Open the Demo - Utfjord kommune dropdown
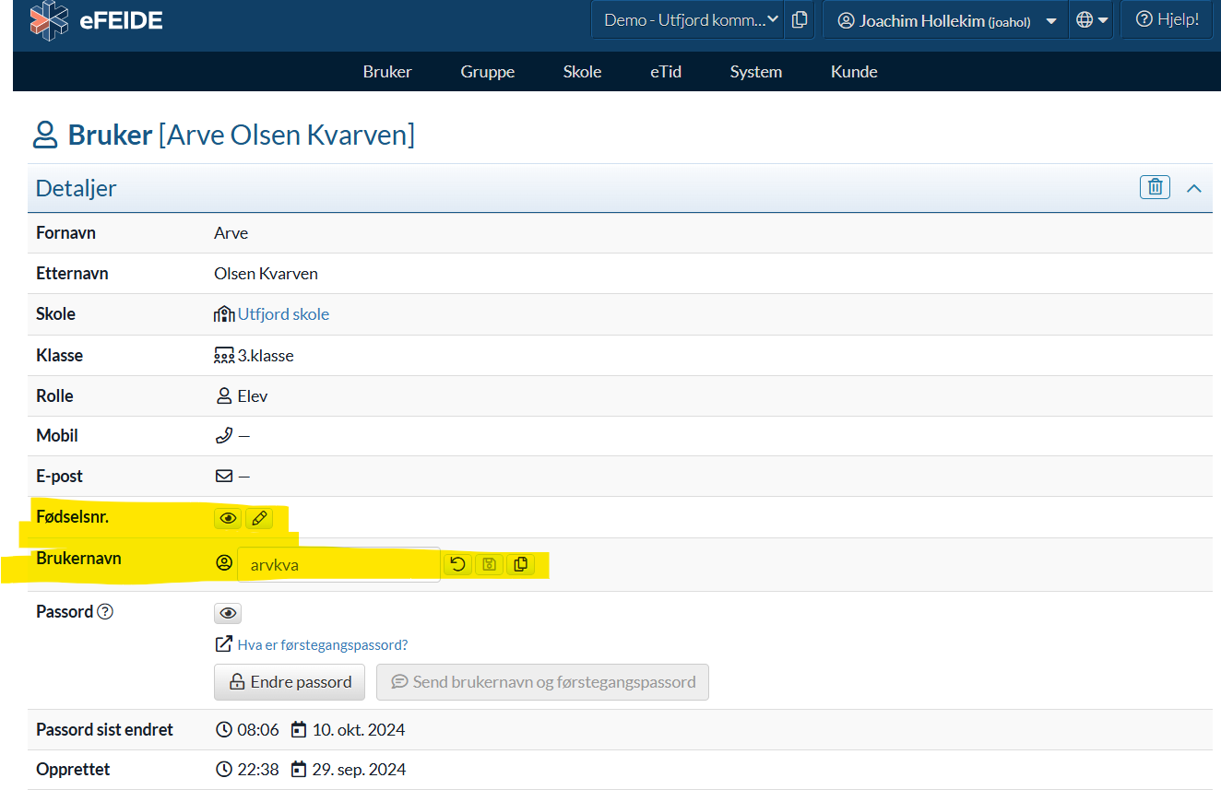Viewport: 1221px width, 790px height. [690, 19]
